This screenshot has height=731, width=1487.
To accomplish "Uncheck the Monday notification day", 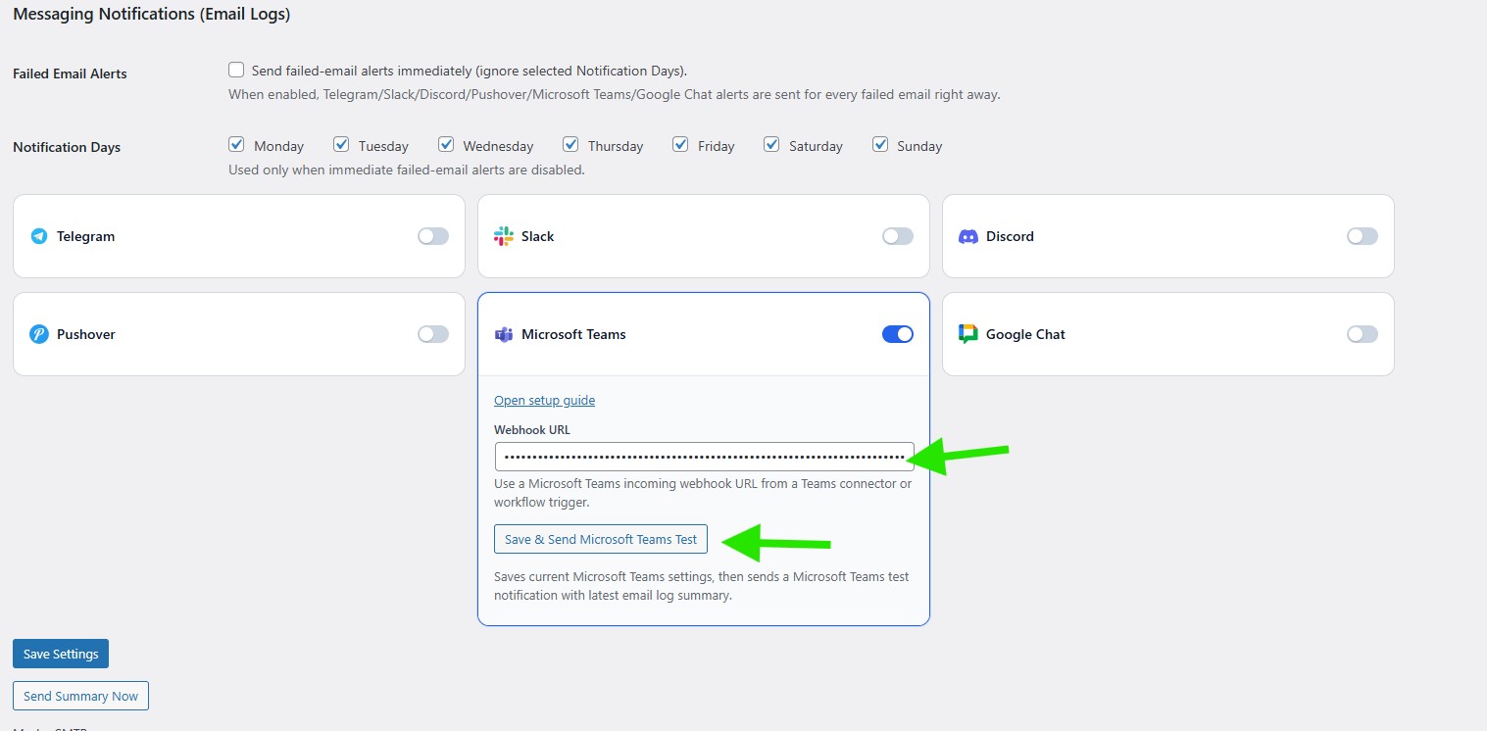I will 236,144.
